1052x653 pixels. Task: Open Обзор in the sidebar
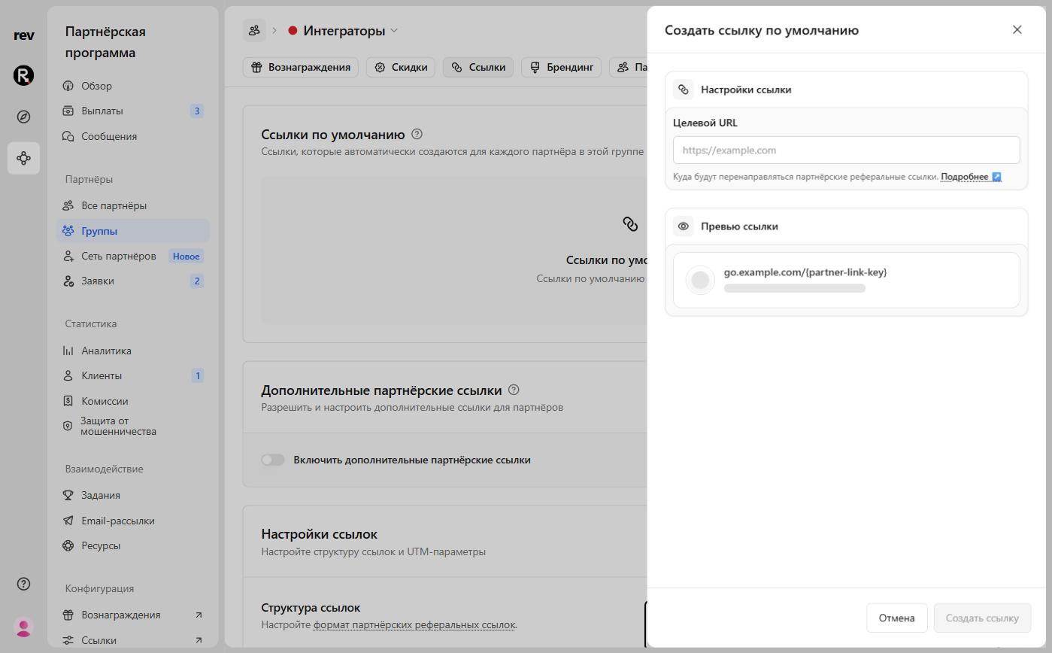(132, 86)
